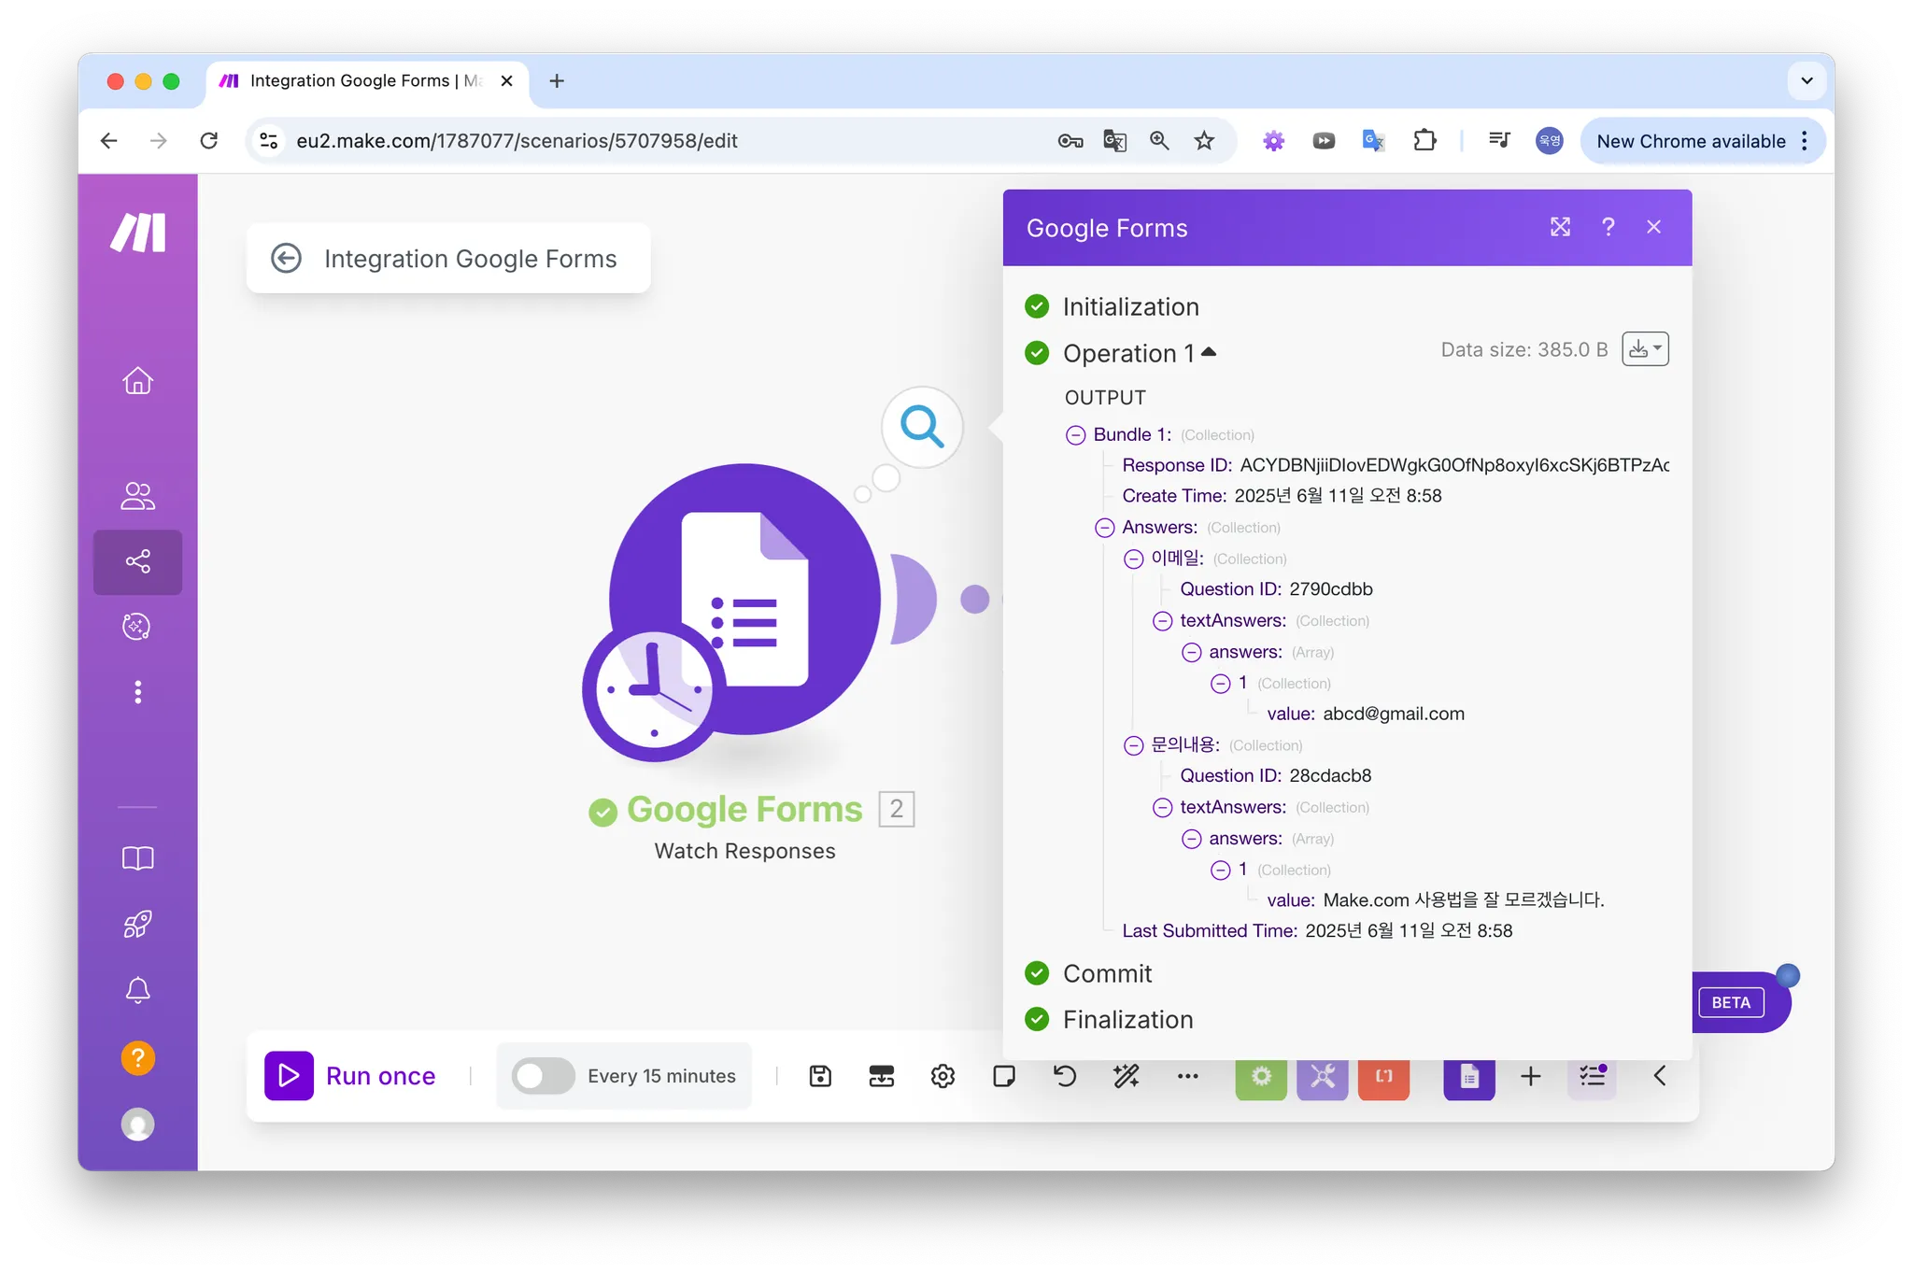The width and height of the screenshot is (1913, 1274).
Task: Open a new browser tab with plus
Action: pos(557,81)
